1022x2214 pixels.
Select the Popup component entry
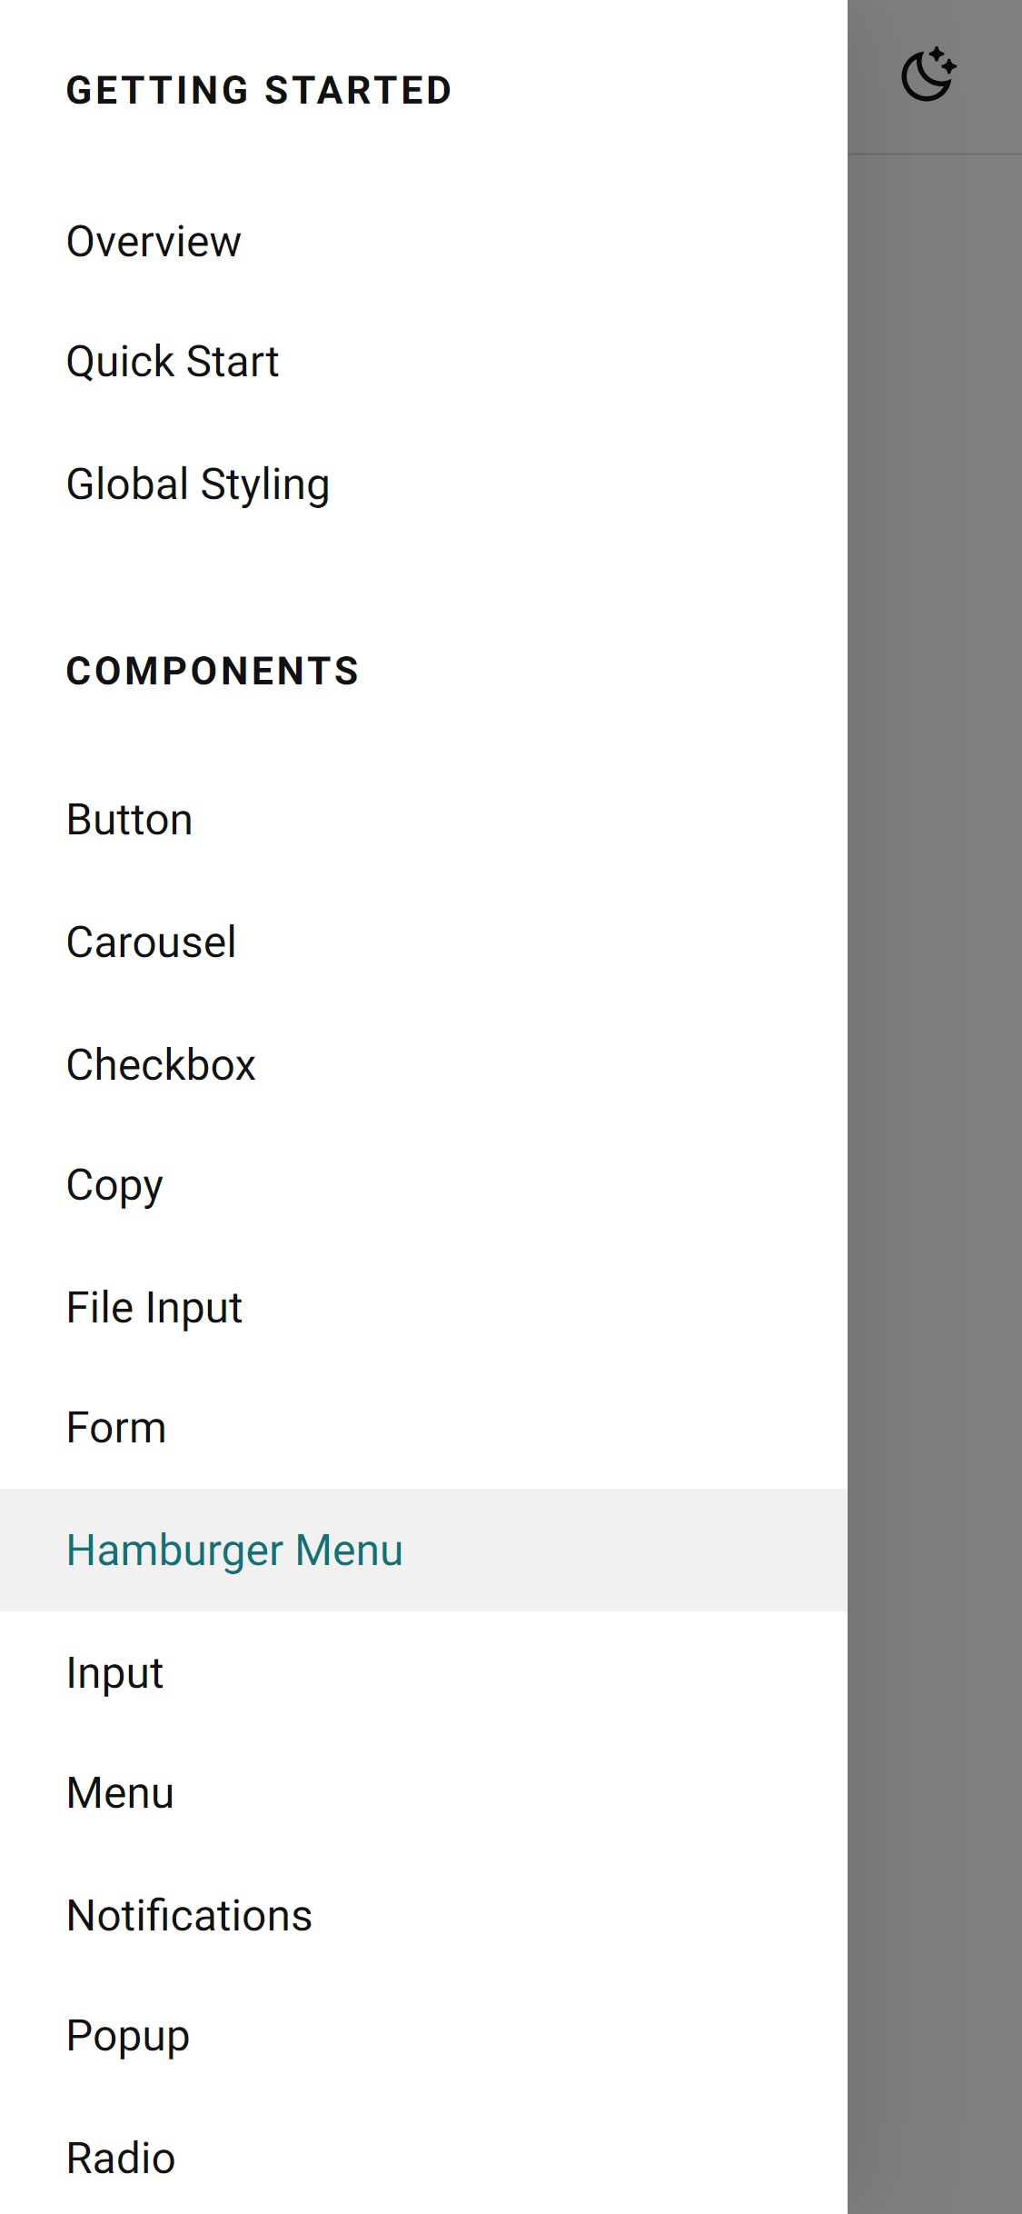(128, 2037)
